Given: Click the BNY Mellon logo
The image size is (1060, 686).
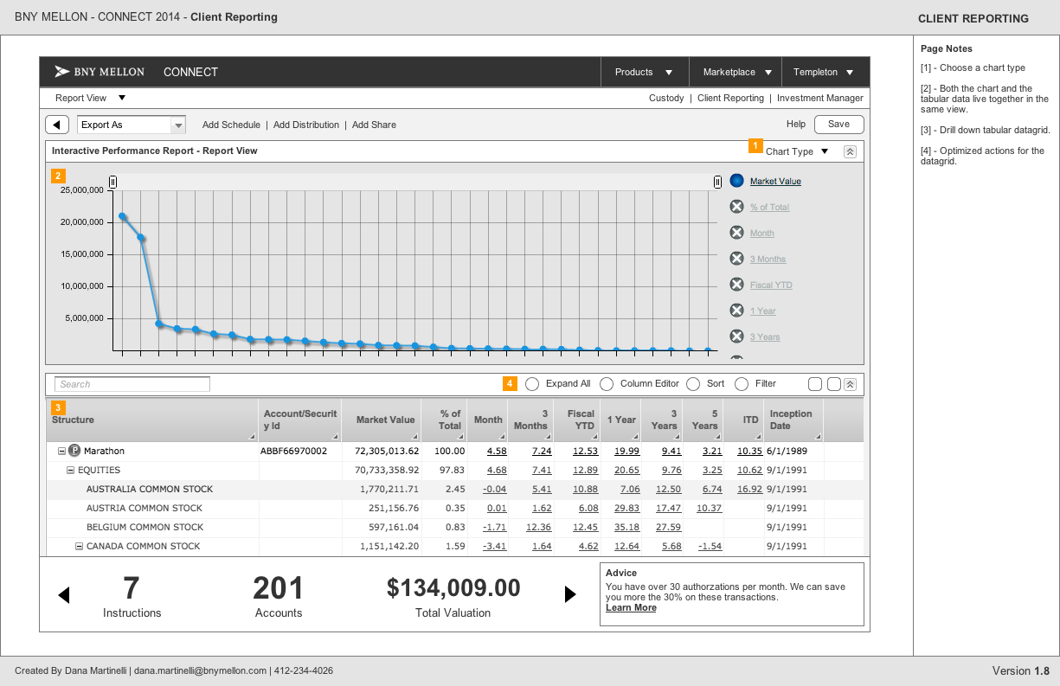Looking at the screenshot, I should click(100, 72).
